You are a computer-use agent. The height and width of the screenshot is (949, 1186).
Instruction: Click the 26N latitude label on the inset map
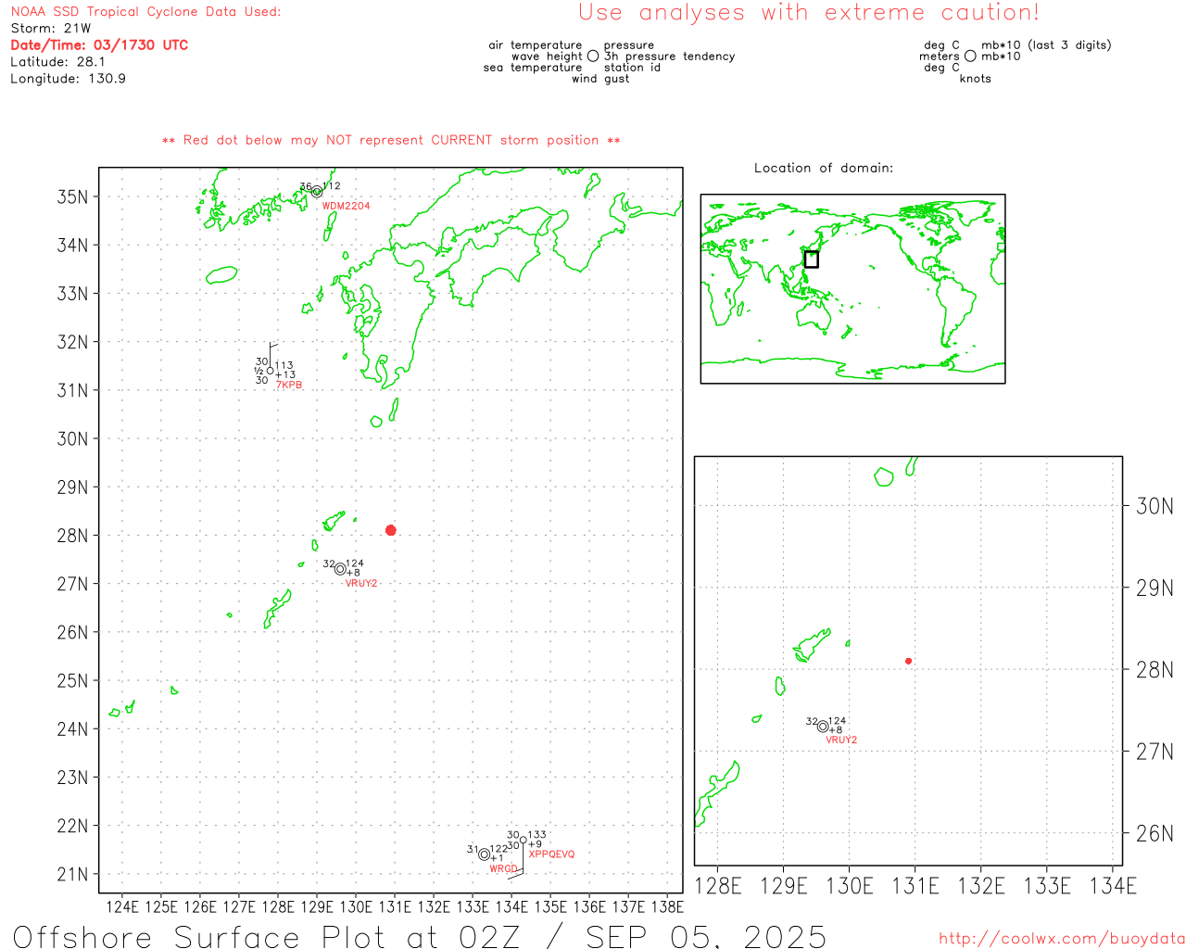pyautogui.click(x=1154, y=833)
